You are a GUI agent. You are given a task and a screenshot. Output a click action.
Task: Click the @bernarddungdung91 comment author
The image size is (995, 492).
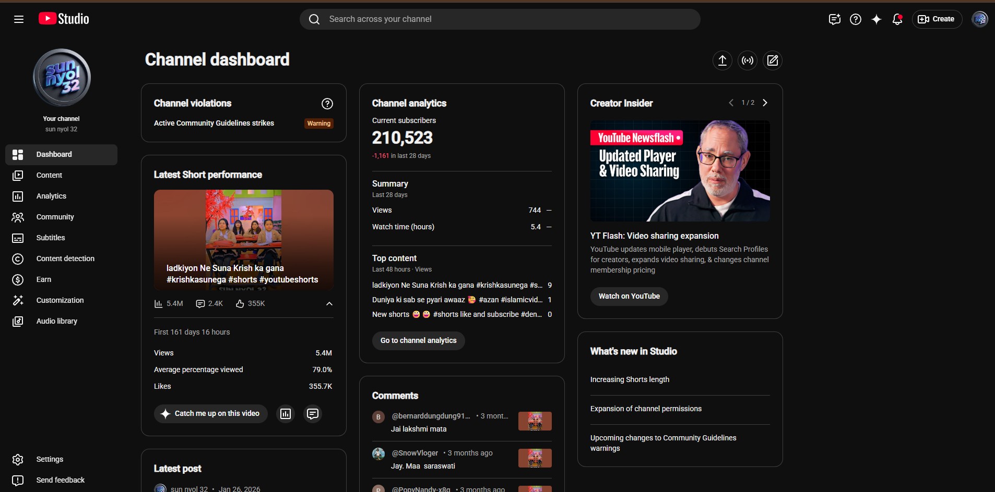pos(431,416)
